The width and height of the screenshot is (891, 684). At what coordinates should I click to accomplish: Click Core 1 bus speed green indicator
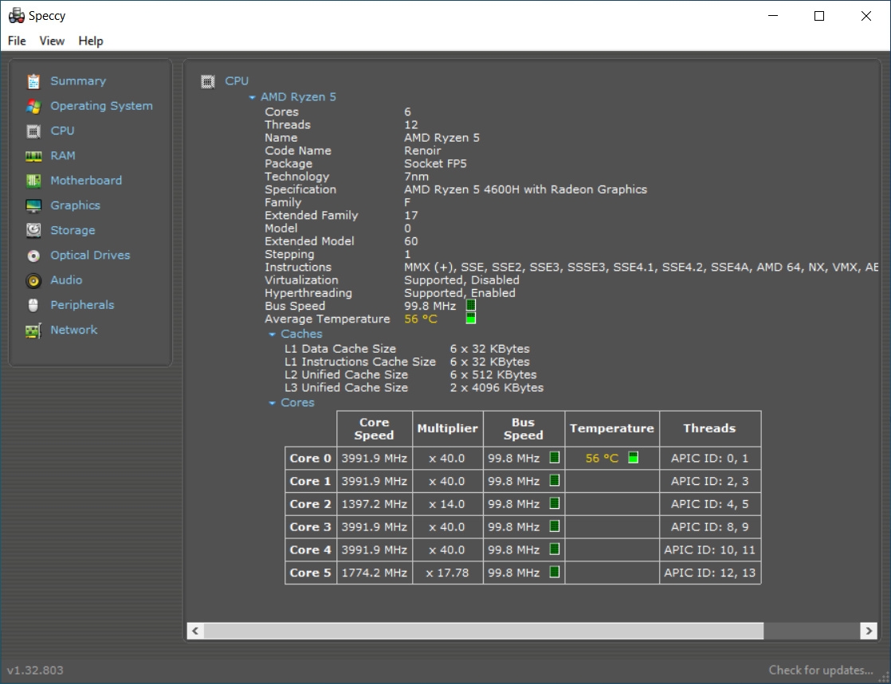(x=555, y=480)
